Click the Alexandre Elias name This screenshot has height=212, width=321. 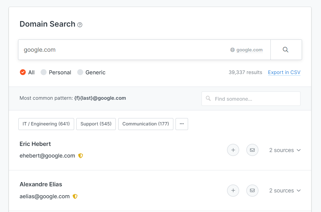(x=41, y=184)
